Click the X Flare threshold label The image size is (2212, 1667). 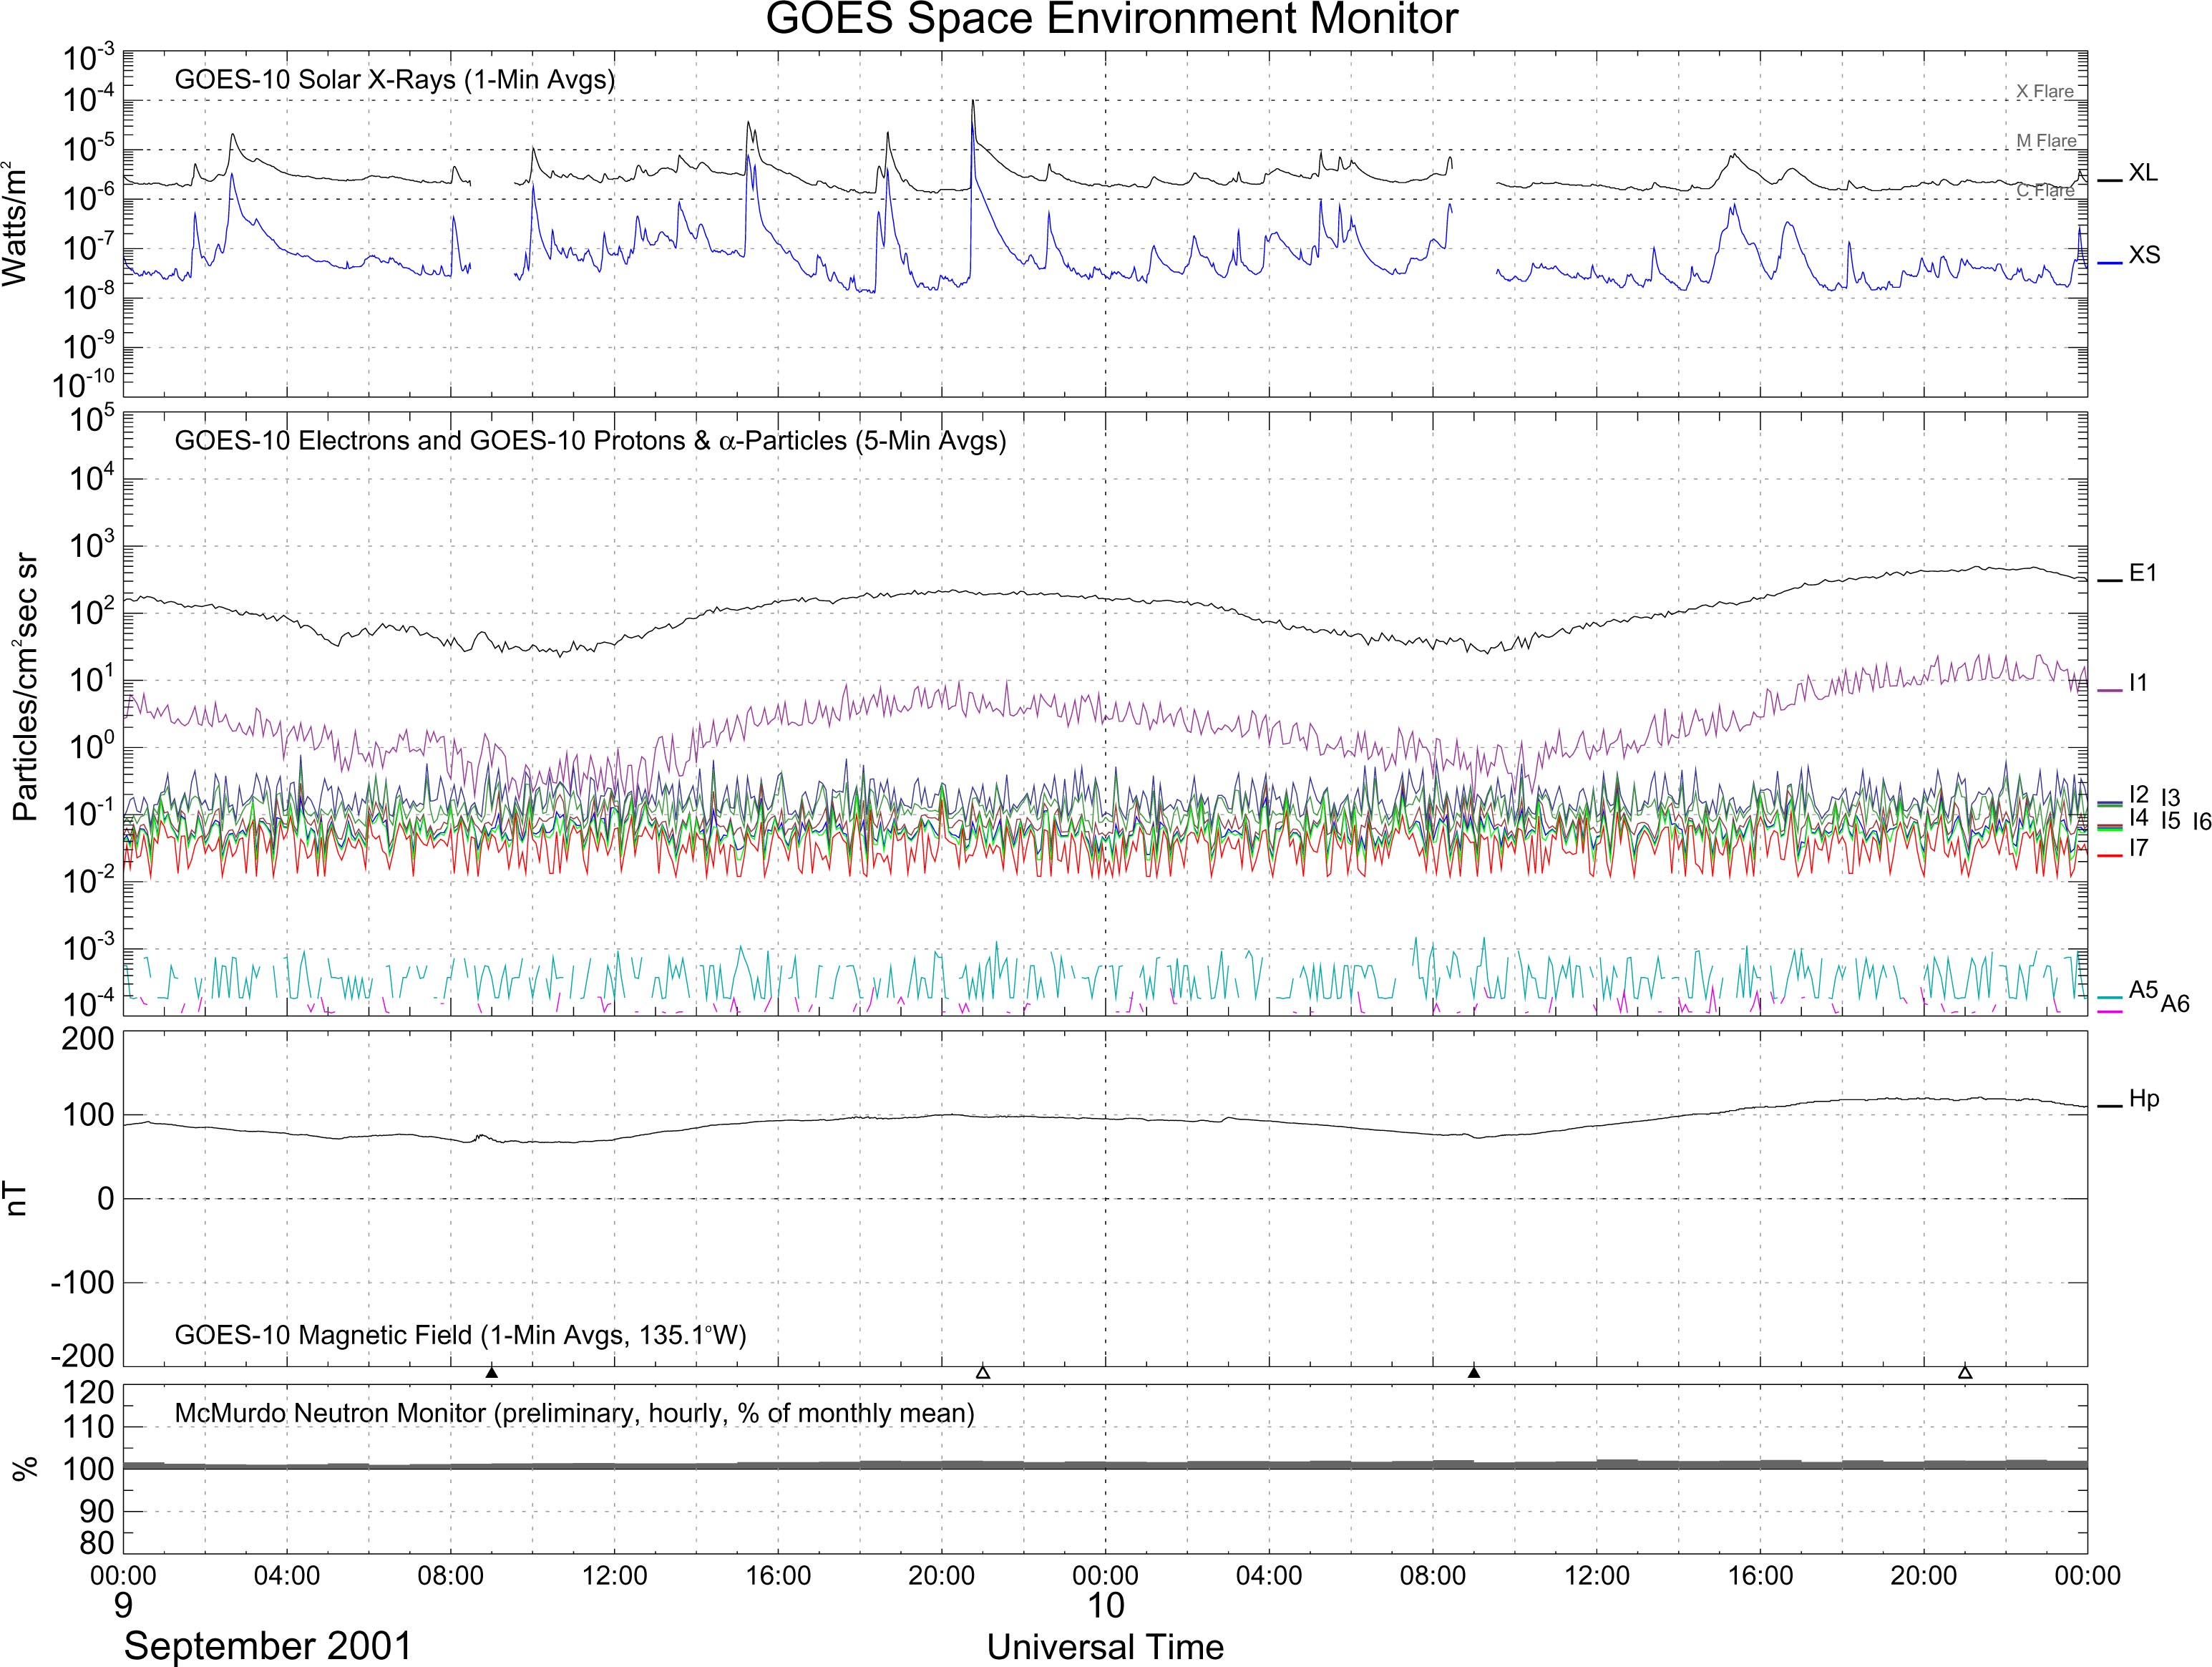[2044, 92]
